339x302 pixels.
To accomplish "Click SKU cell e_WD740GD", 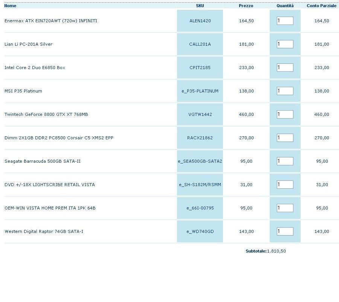I will tap(200, 231).
